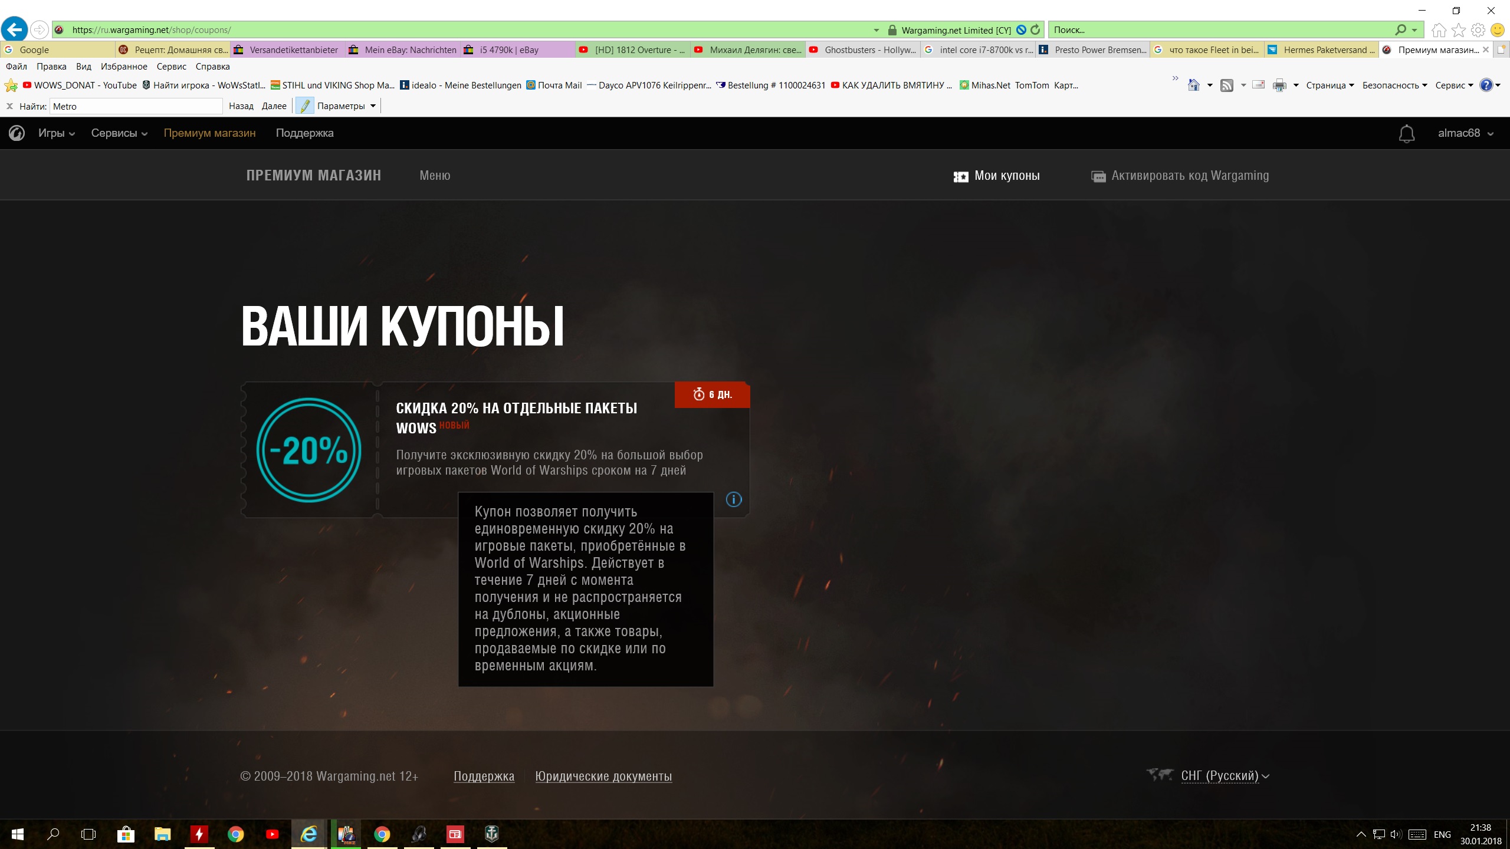This screenshot has height=849, width=1510.
Task: Click the notification bell icon
Action: pos(1407,134)
